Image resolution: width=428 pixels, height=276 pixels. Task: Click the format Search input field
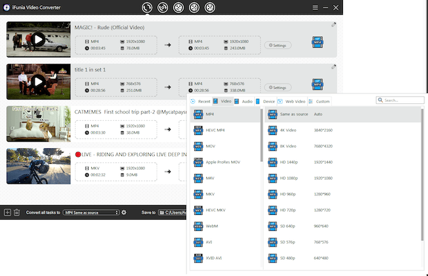click(x=402, y=100)
